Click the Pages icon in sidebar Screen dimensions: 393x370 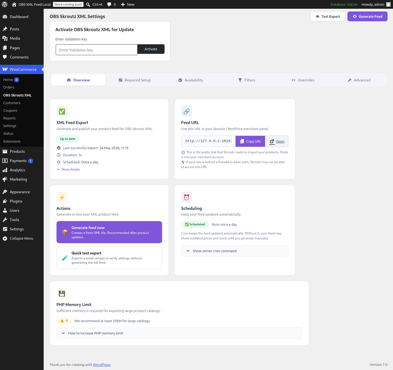tap(5, 48)
